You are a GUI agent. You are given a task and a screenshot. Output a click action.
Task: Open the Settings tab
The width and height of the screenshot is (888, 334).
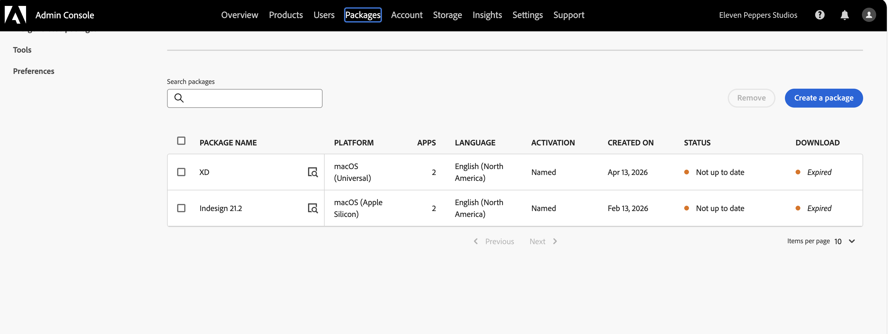pos(528,15)
